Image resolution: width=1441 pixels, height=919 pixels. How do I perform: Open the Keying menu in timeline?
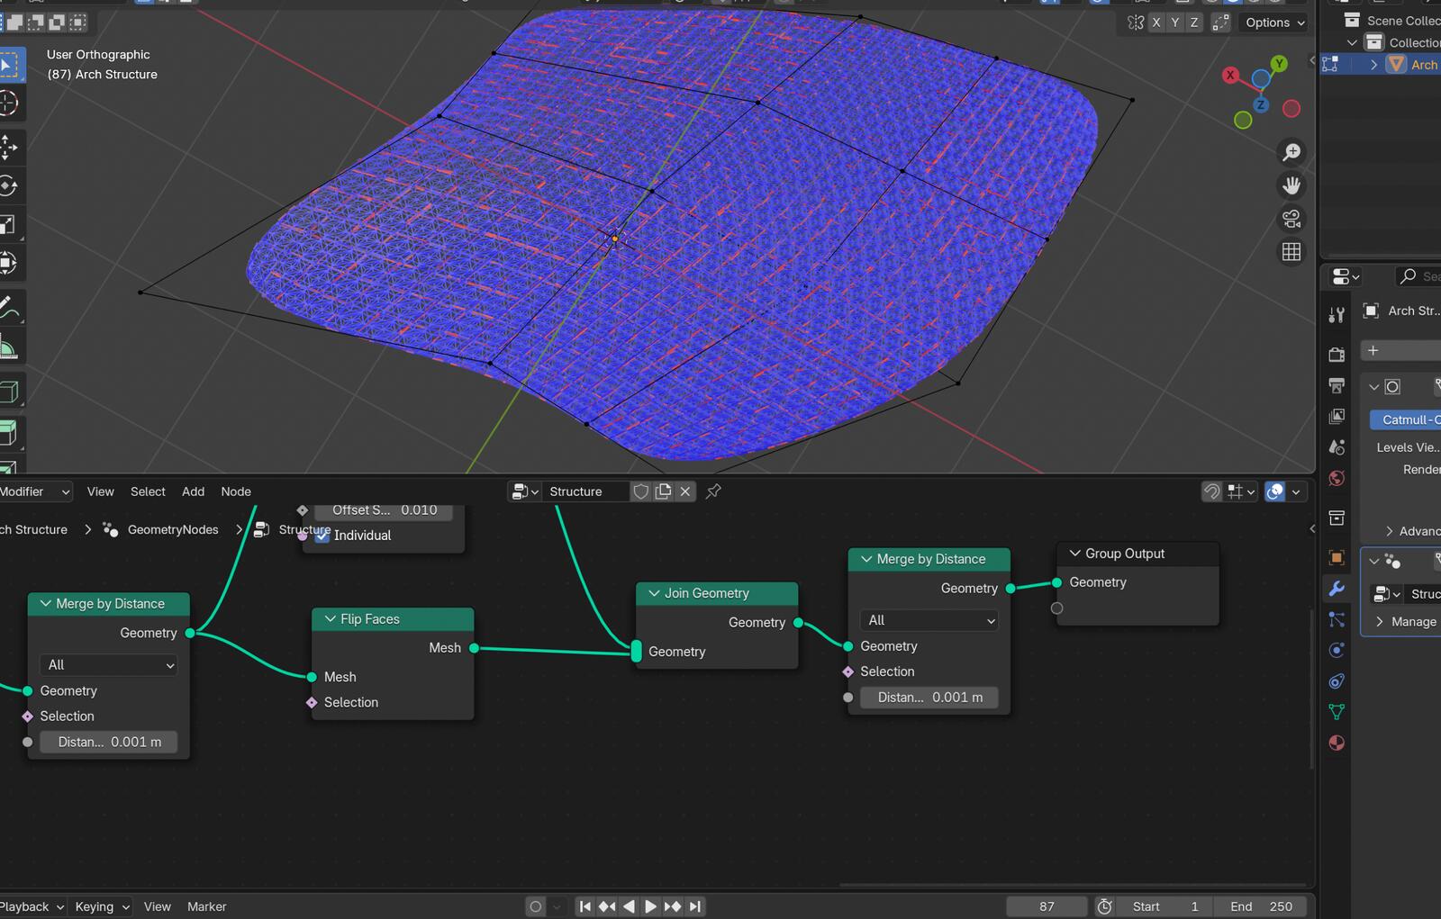pos(102,906)
